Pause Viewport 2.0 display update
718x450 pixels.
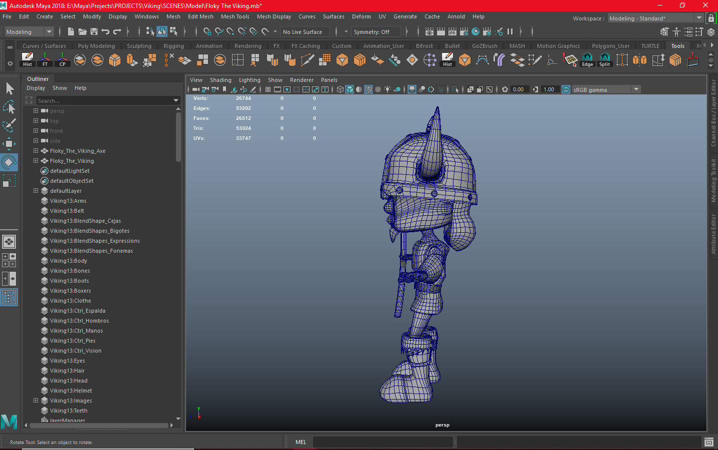pyautogui.click(x=510, y=31)
